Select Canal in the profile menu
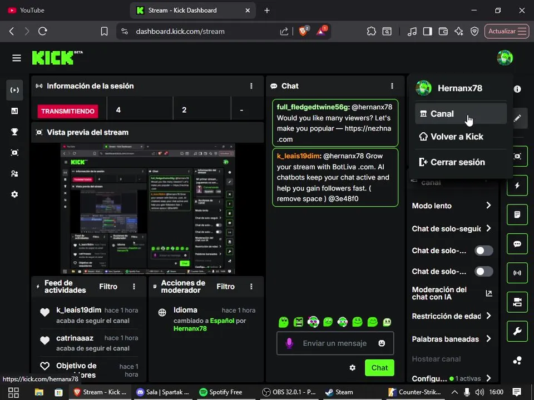This screenshot has height=400, width=534. point(461,113)
